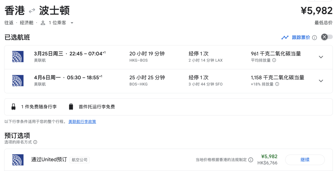Click the price tracking graph icon
Viewport: 336px width, 171px height.
(285, 38)
